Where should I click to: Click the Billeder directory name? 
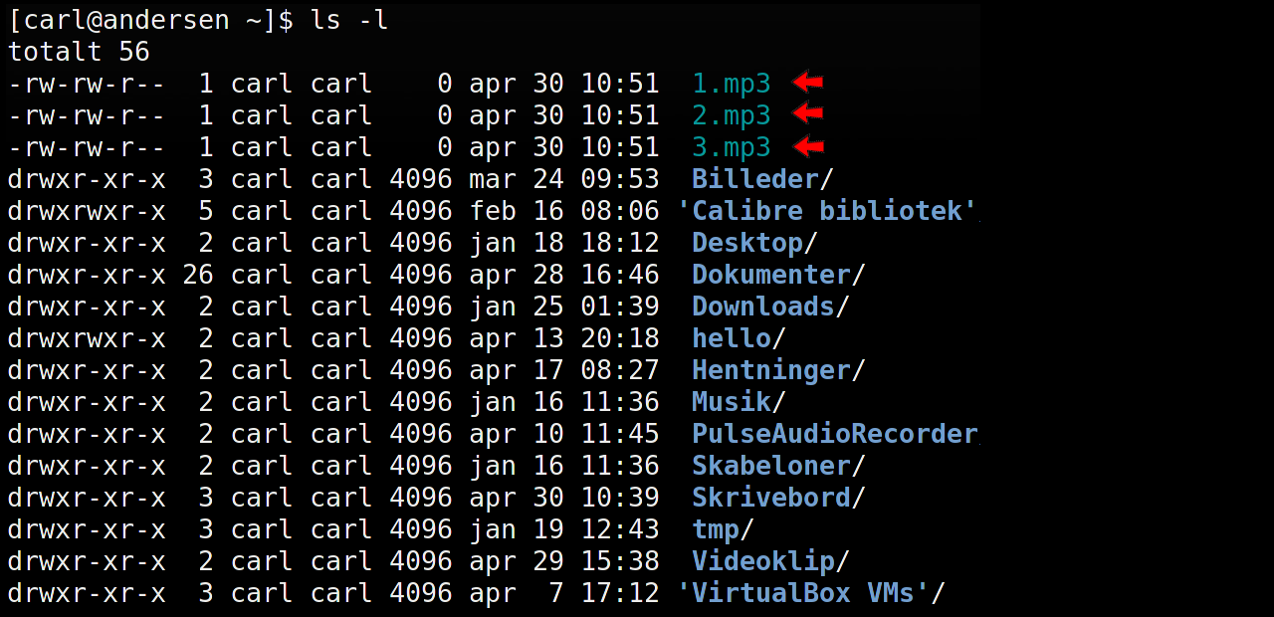click(x=755, y=179)
